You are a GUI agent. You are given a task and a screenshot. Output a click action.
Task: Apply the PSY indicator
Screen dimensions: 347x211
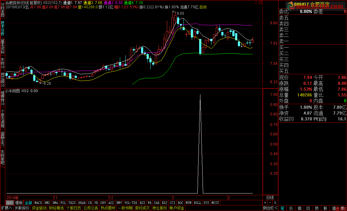206,203
